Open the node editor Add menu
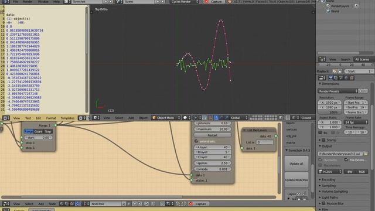The image size is (375, 211). click(x=41, y=204)
